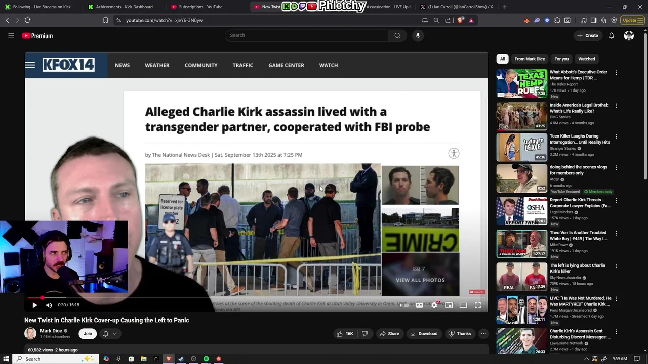Mute the video volume
The height and width of the screenshot is (364, 648).
(x=49, y=305)
